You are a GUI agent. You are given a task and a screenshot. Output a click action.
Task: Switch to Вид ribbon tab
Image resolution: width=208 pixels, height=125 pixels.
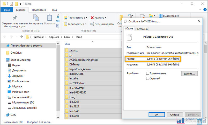(x=54, y=10)
